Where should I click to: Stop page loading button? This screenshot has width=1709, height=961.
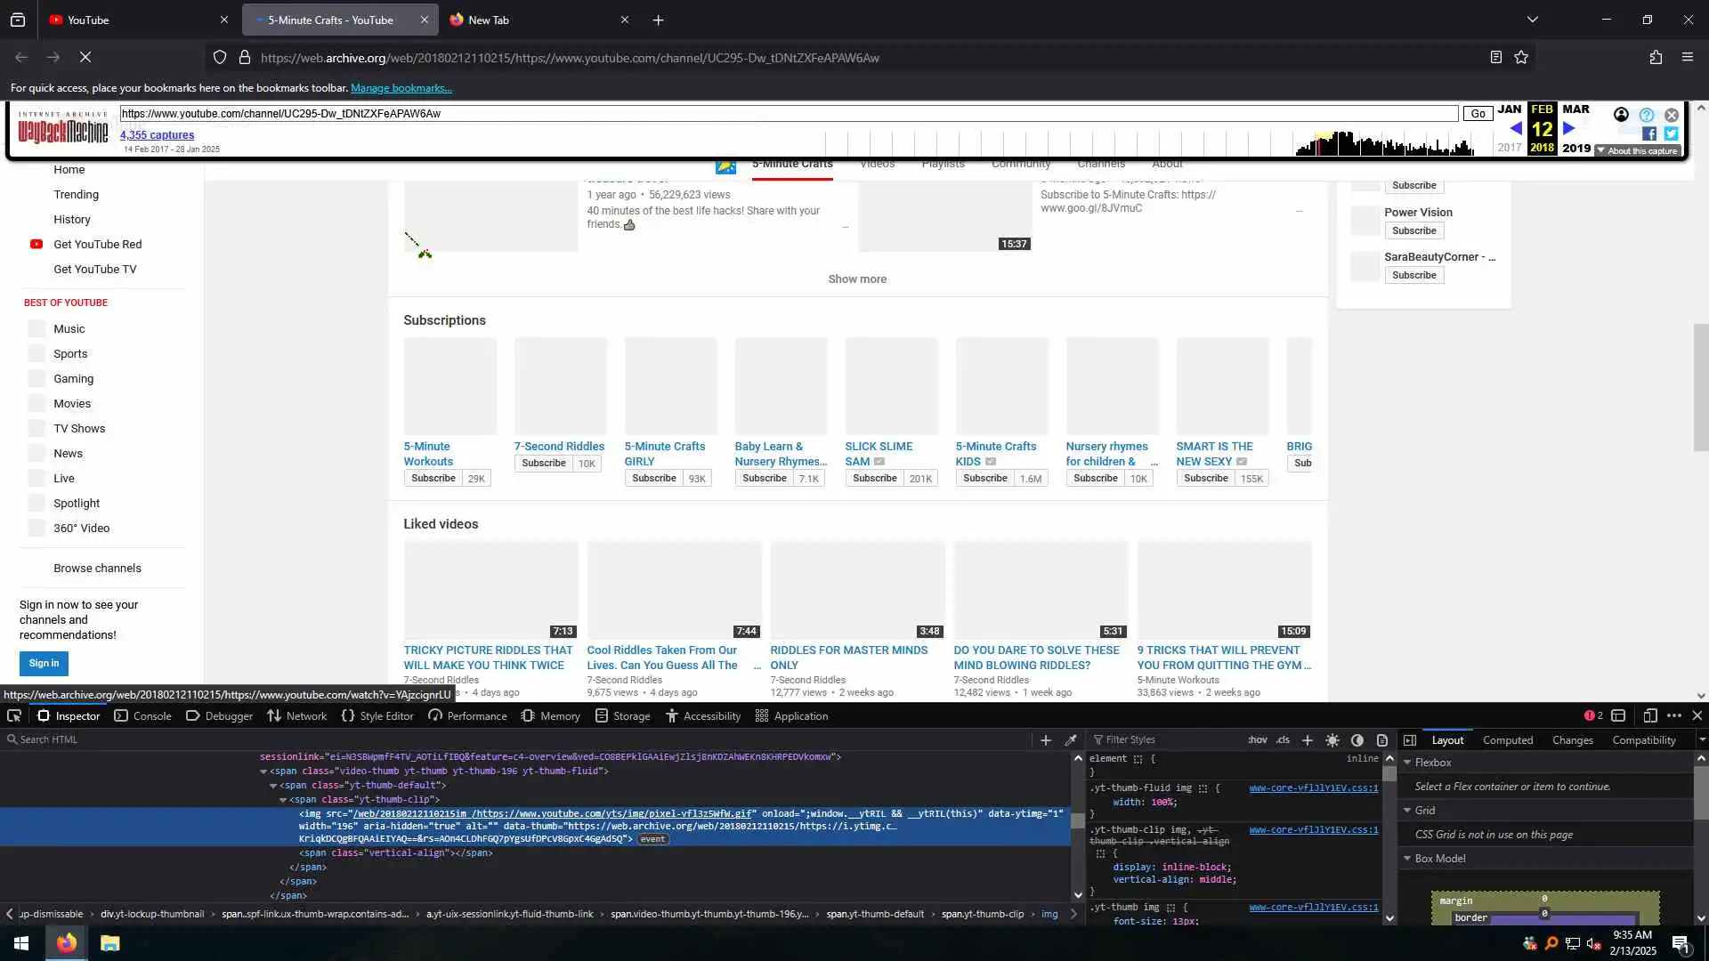tap(85, 58)
